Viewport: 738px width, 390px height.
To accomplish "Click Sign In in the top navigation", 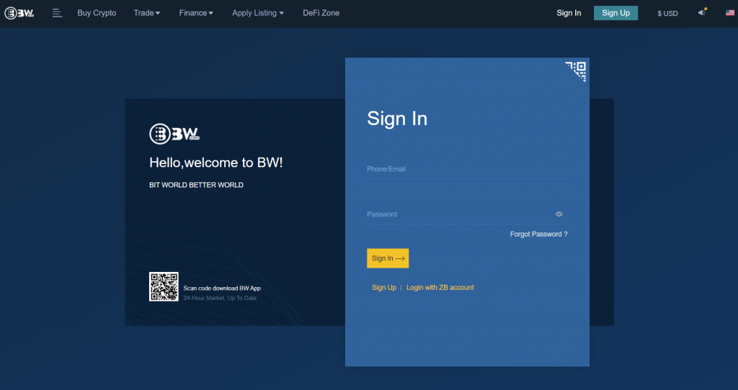I will [x=569, y=13].
